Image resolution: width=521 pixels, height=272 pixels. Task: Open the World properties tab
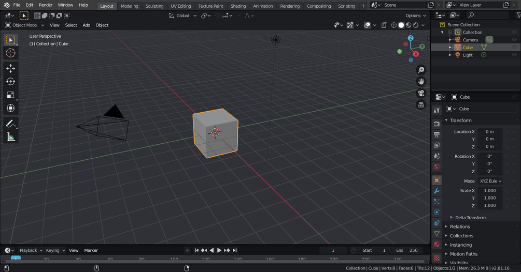pos(436,167)
